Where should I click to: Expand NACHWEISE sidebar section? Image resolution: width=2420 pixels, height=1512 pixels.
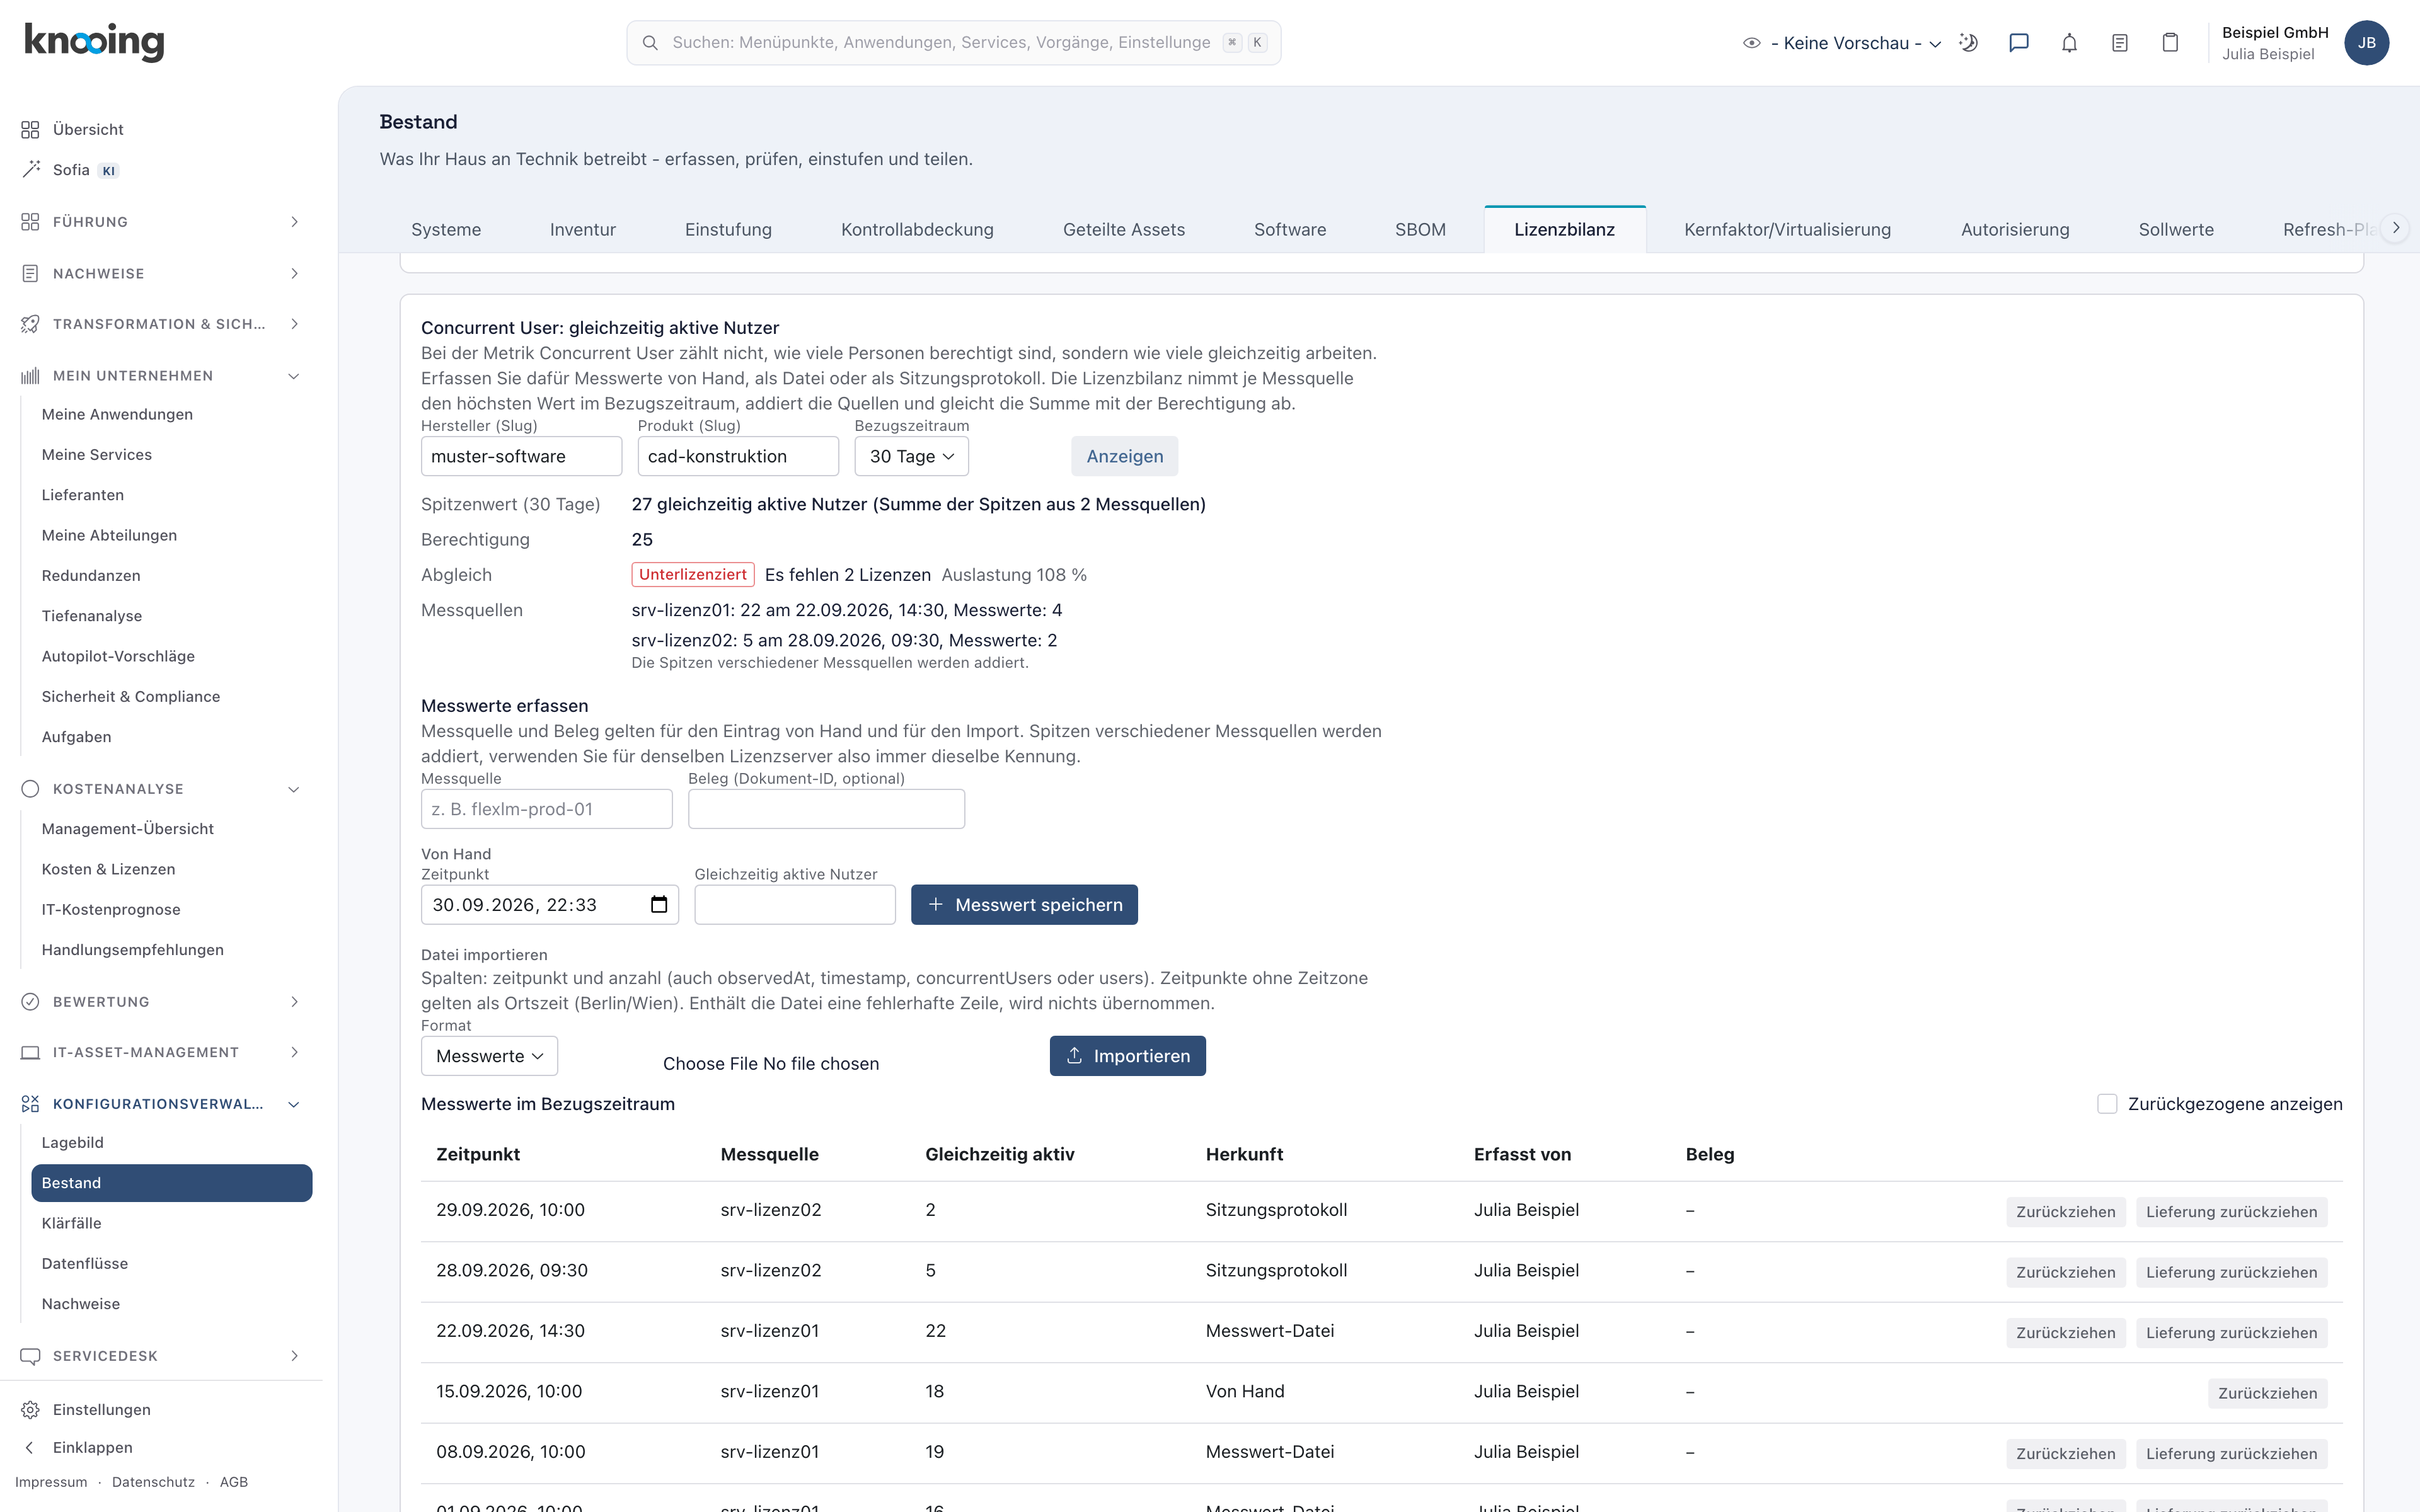(160, 274)
